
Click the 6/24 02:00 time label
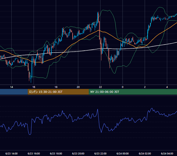(x=145, y=153)
